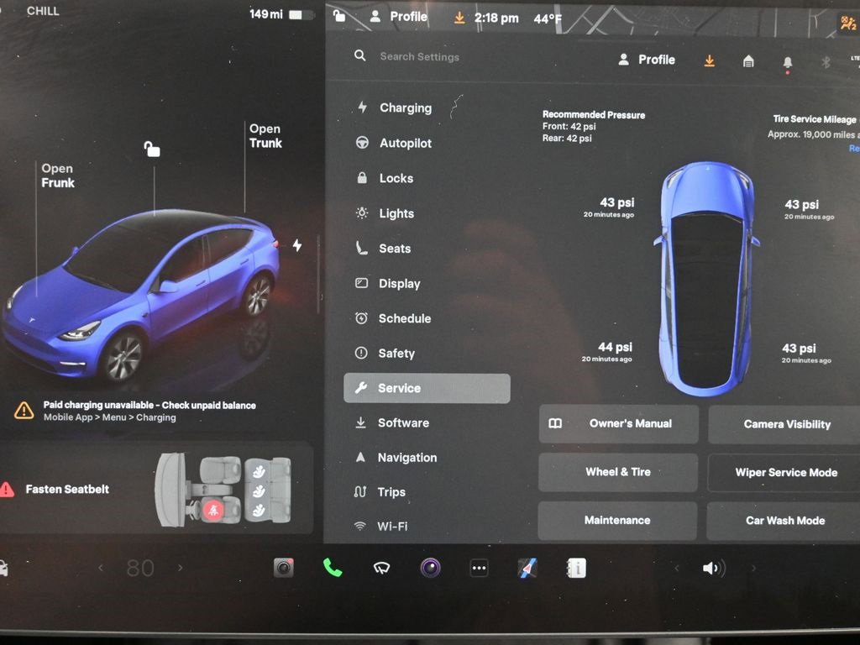
Task: Mute audio with the speaker icon
Action: (x=712, y=567)
